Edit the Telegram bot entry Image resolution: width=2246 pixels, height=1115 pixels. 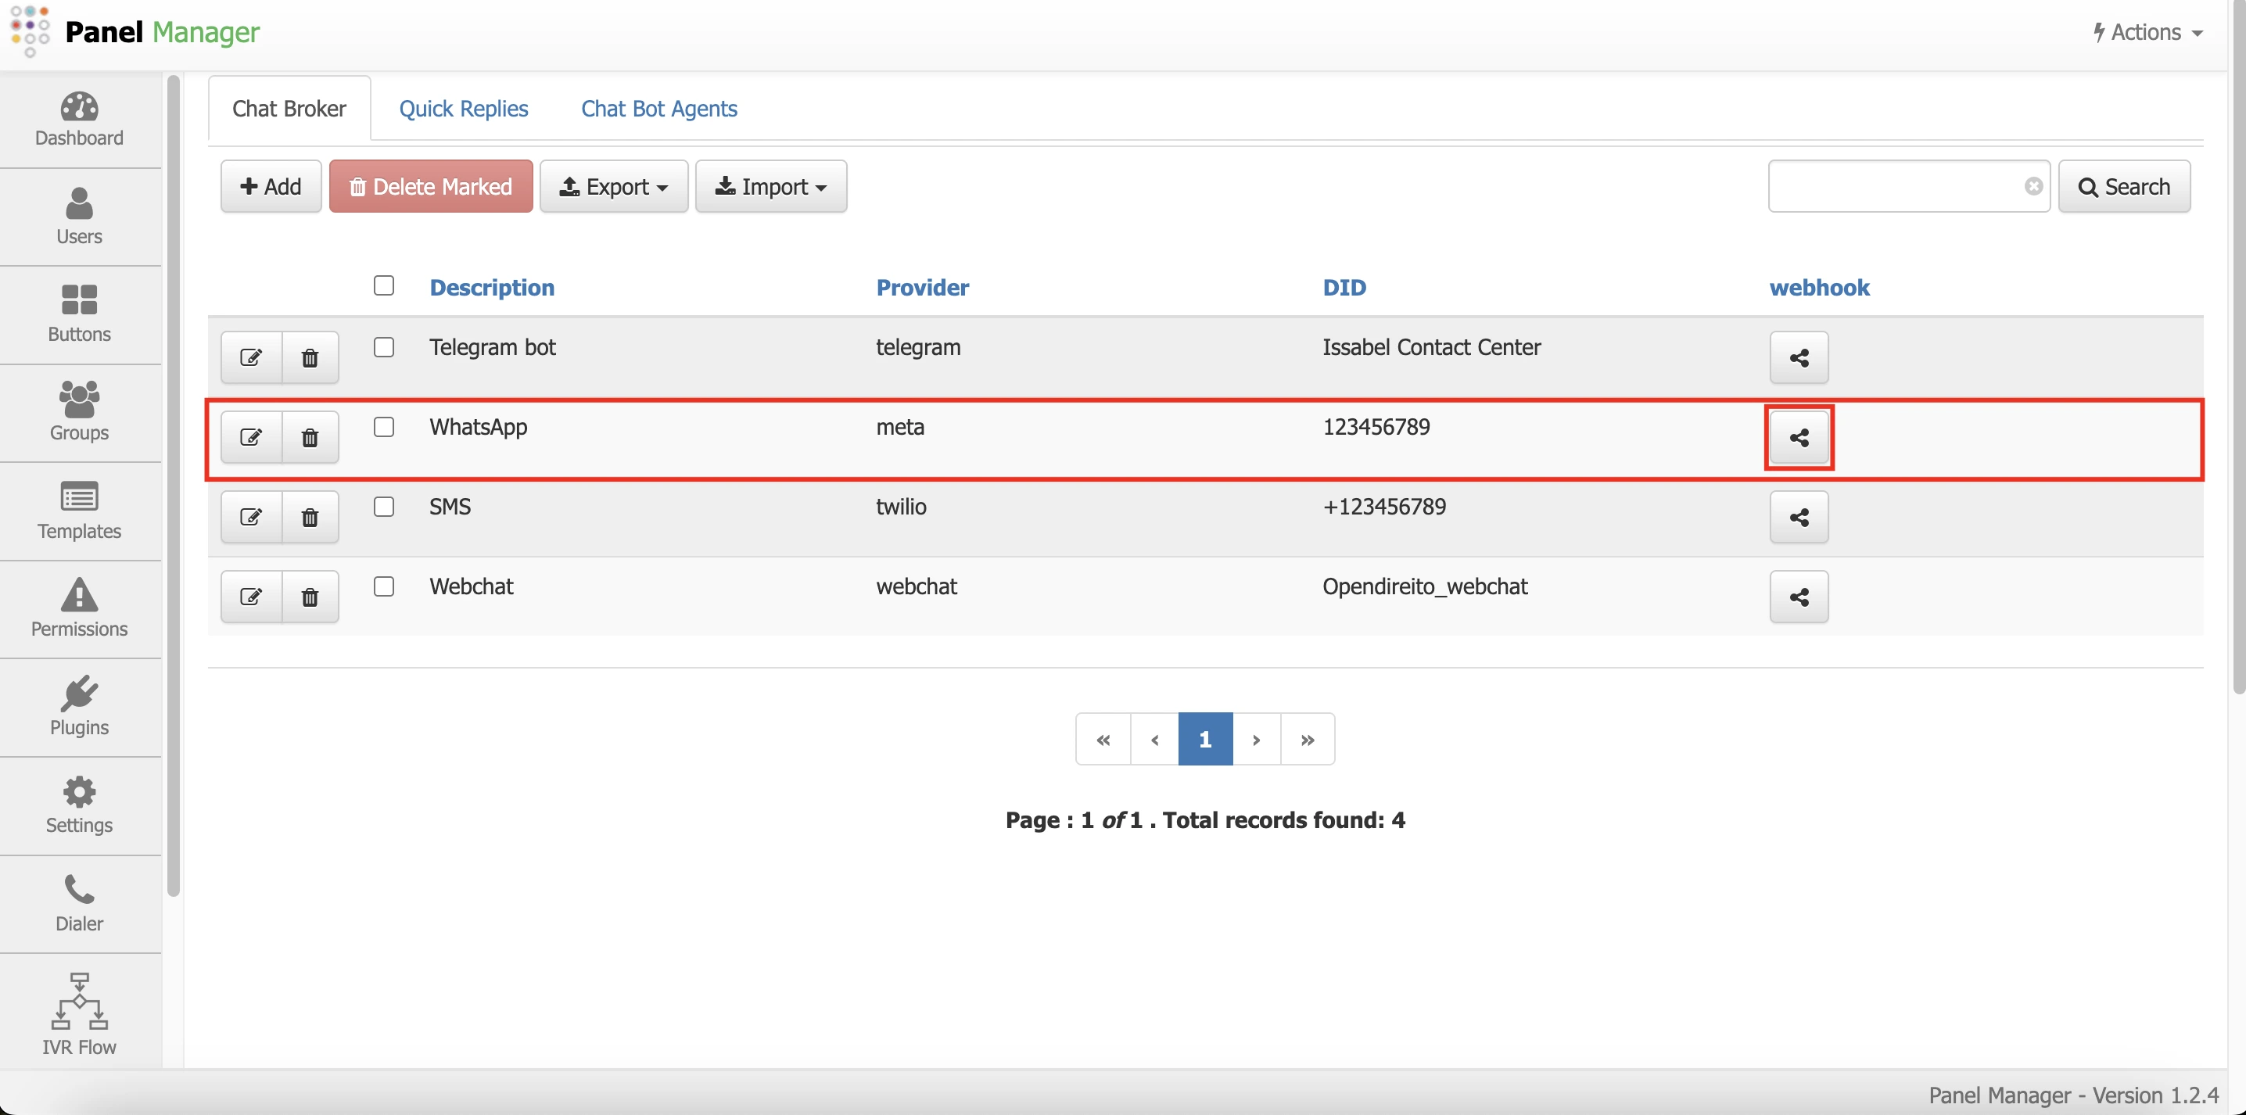251,357
